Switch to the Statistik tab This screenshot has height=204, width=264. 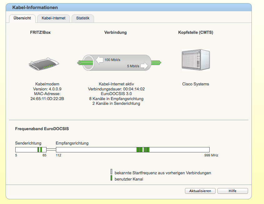(x=83, y=18)
